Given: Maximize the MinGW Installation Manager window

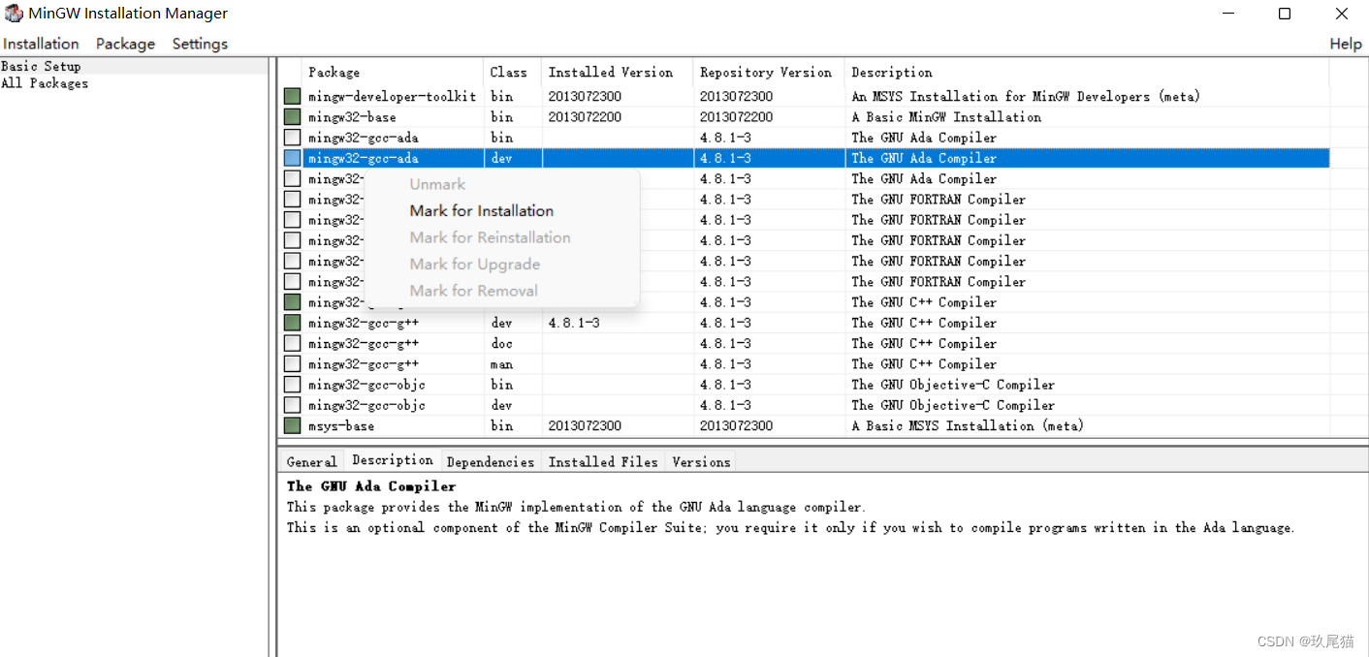Looking at the screenshot, I should tap(1285, 14).
